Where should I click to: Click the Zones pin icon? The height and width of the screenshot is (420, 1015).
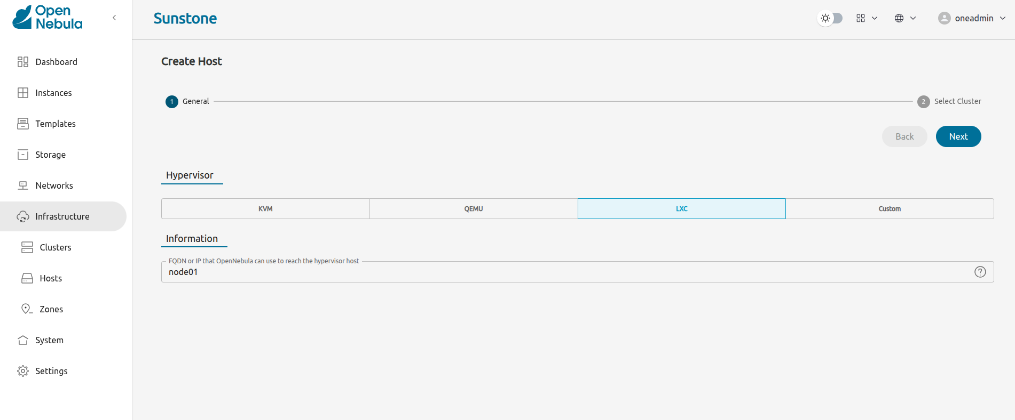(27, 309)
